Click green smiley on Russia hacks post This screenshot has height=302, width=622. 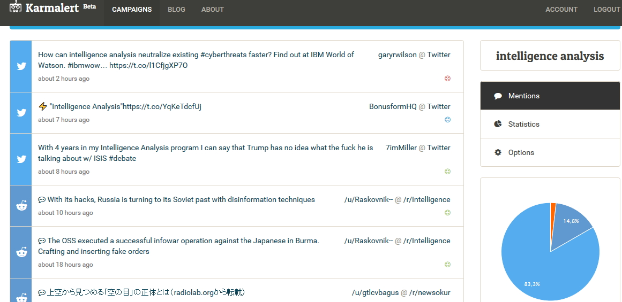pyautogui.click(x=447, y=213)
